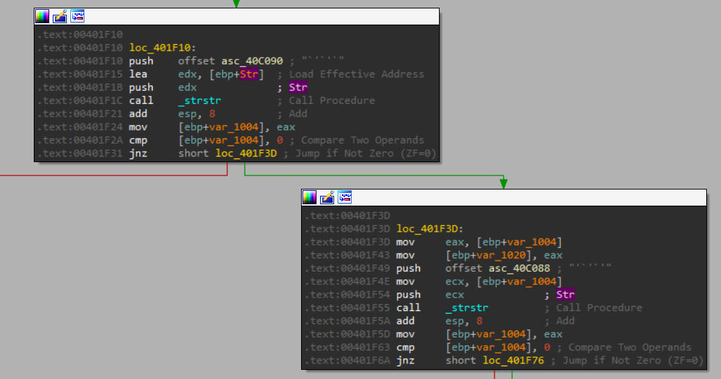
Task: Click edit node pencil icon on loc_401F10 block
Action: pos(60,16)
